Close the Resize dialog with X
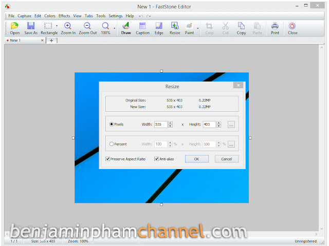 (x=238, y=85)
